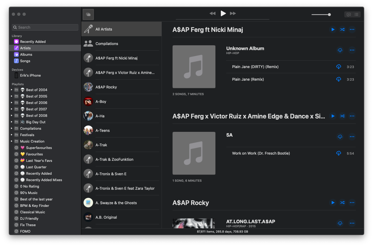This screenshot has height=246, width=373.
Task: Open the BPM & Key Finder playlist
Action: (x=45, y=206)
